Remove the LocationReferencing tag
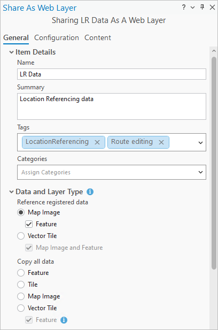Image resolution: width=218 pixels, height=330 pixels. pos(97,142)
